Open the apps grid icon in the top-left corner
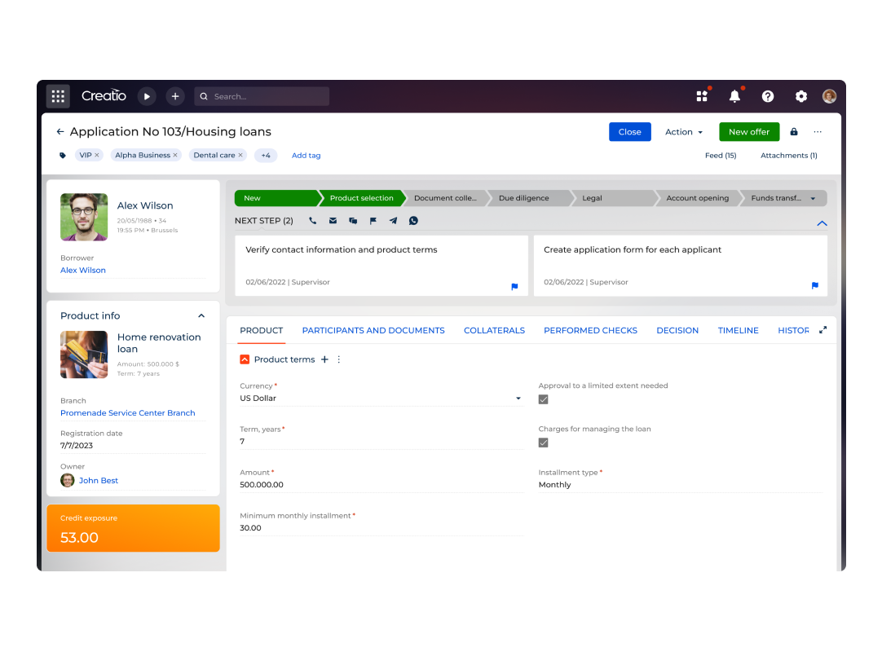This screenshot has width=882, height=652. (x=58, y=96)
